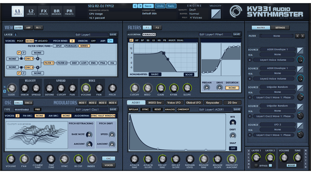This screenshot has width=311, height=174.
Task: Select the previous preset arrow
Action: coord(135,6)
